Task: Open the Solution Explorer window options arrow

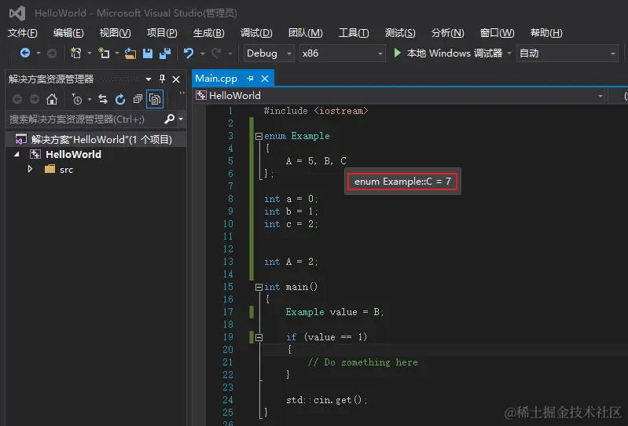Action: pos(149,79)
